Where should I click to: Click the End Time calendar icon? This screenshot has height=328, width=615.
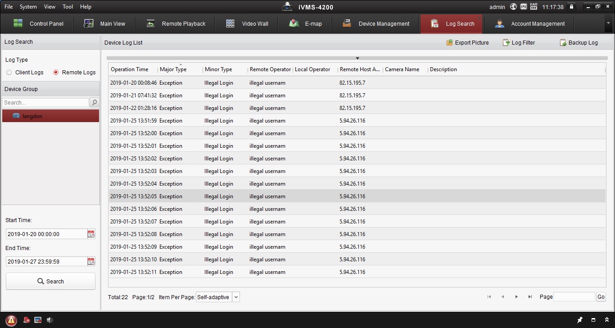[91, 261]
